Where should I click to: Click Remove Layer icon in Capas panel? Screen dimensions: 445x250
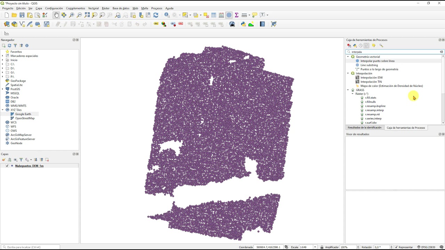tap(47, 160)
